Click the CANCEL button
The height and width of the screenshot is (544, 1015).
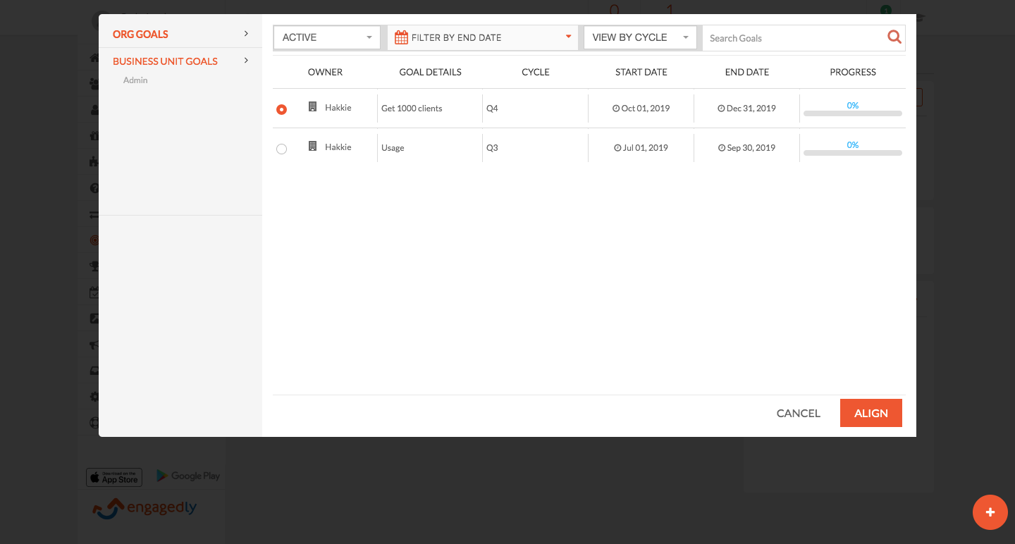pos(799,413)
